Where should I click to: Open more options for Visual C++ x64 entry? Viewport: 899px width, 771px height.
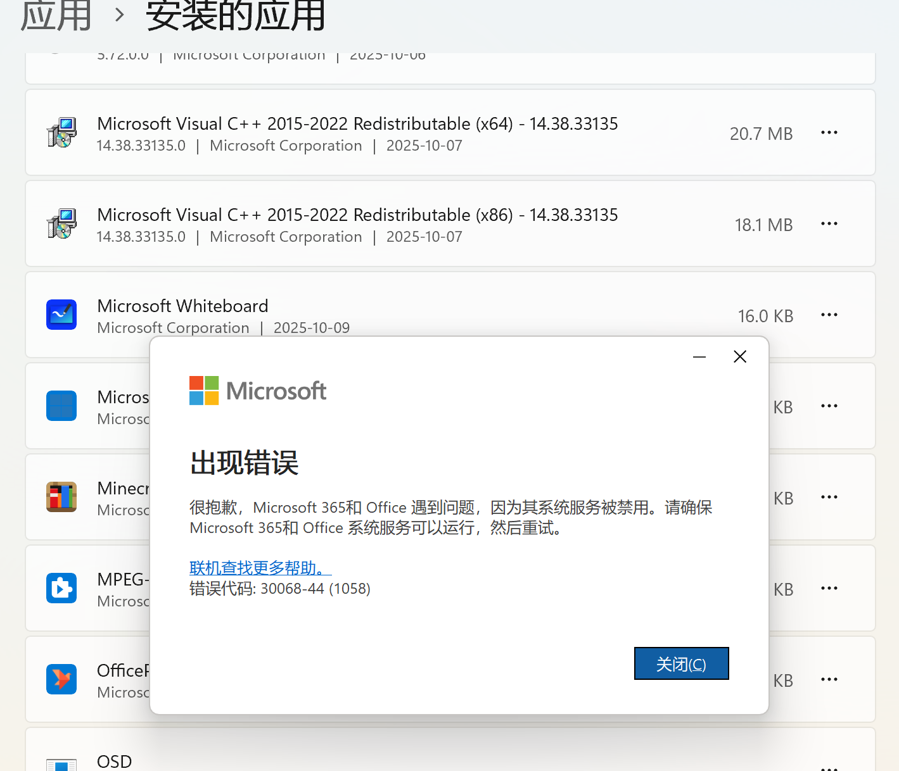(x=829, y=132)
